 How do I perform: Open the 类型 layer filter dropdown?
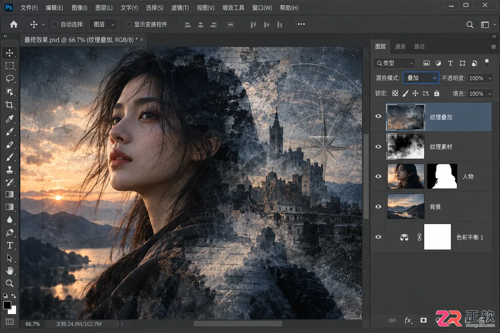394,63
